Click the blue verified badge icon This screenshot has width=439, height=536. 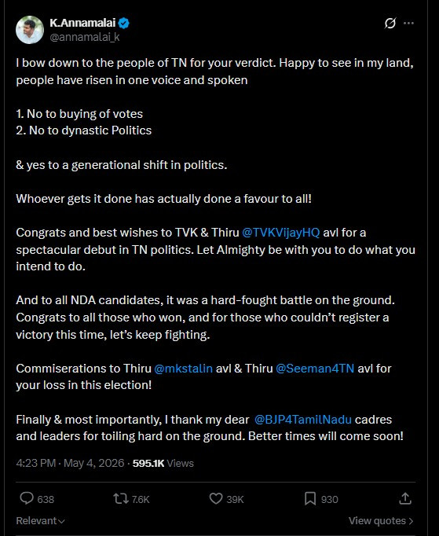(123, 24)
